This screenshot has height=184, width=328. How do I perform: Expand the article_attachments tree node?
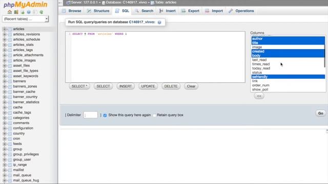(5, 55)
